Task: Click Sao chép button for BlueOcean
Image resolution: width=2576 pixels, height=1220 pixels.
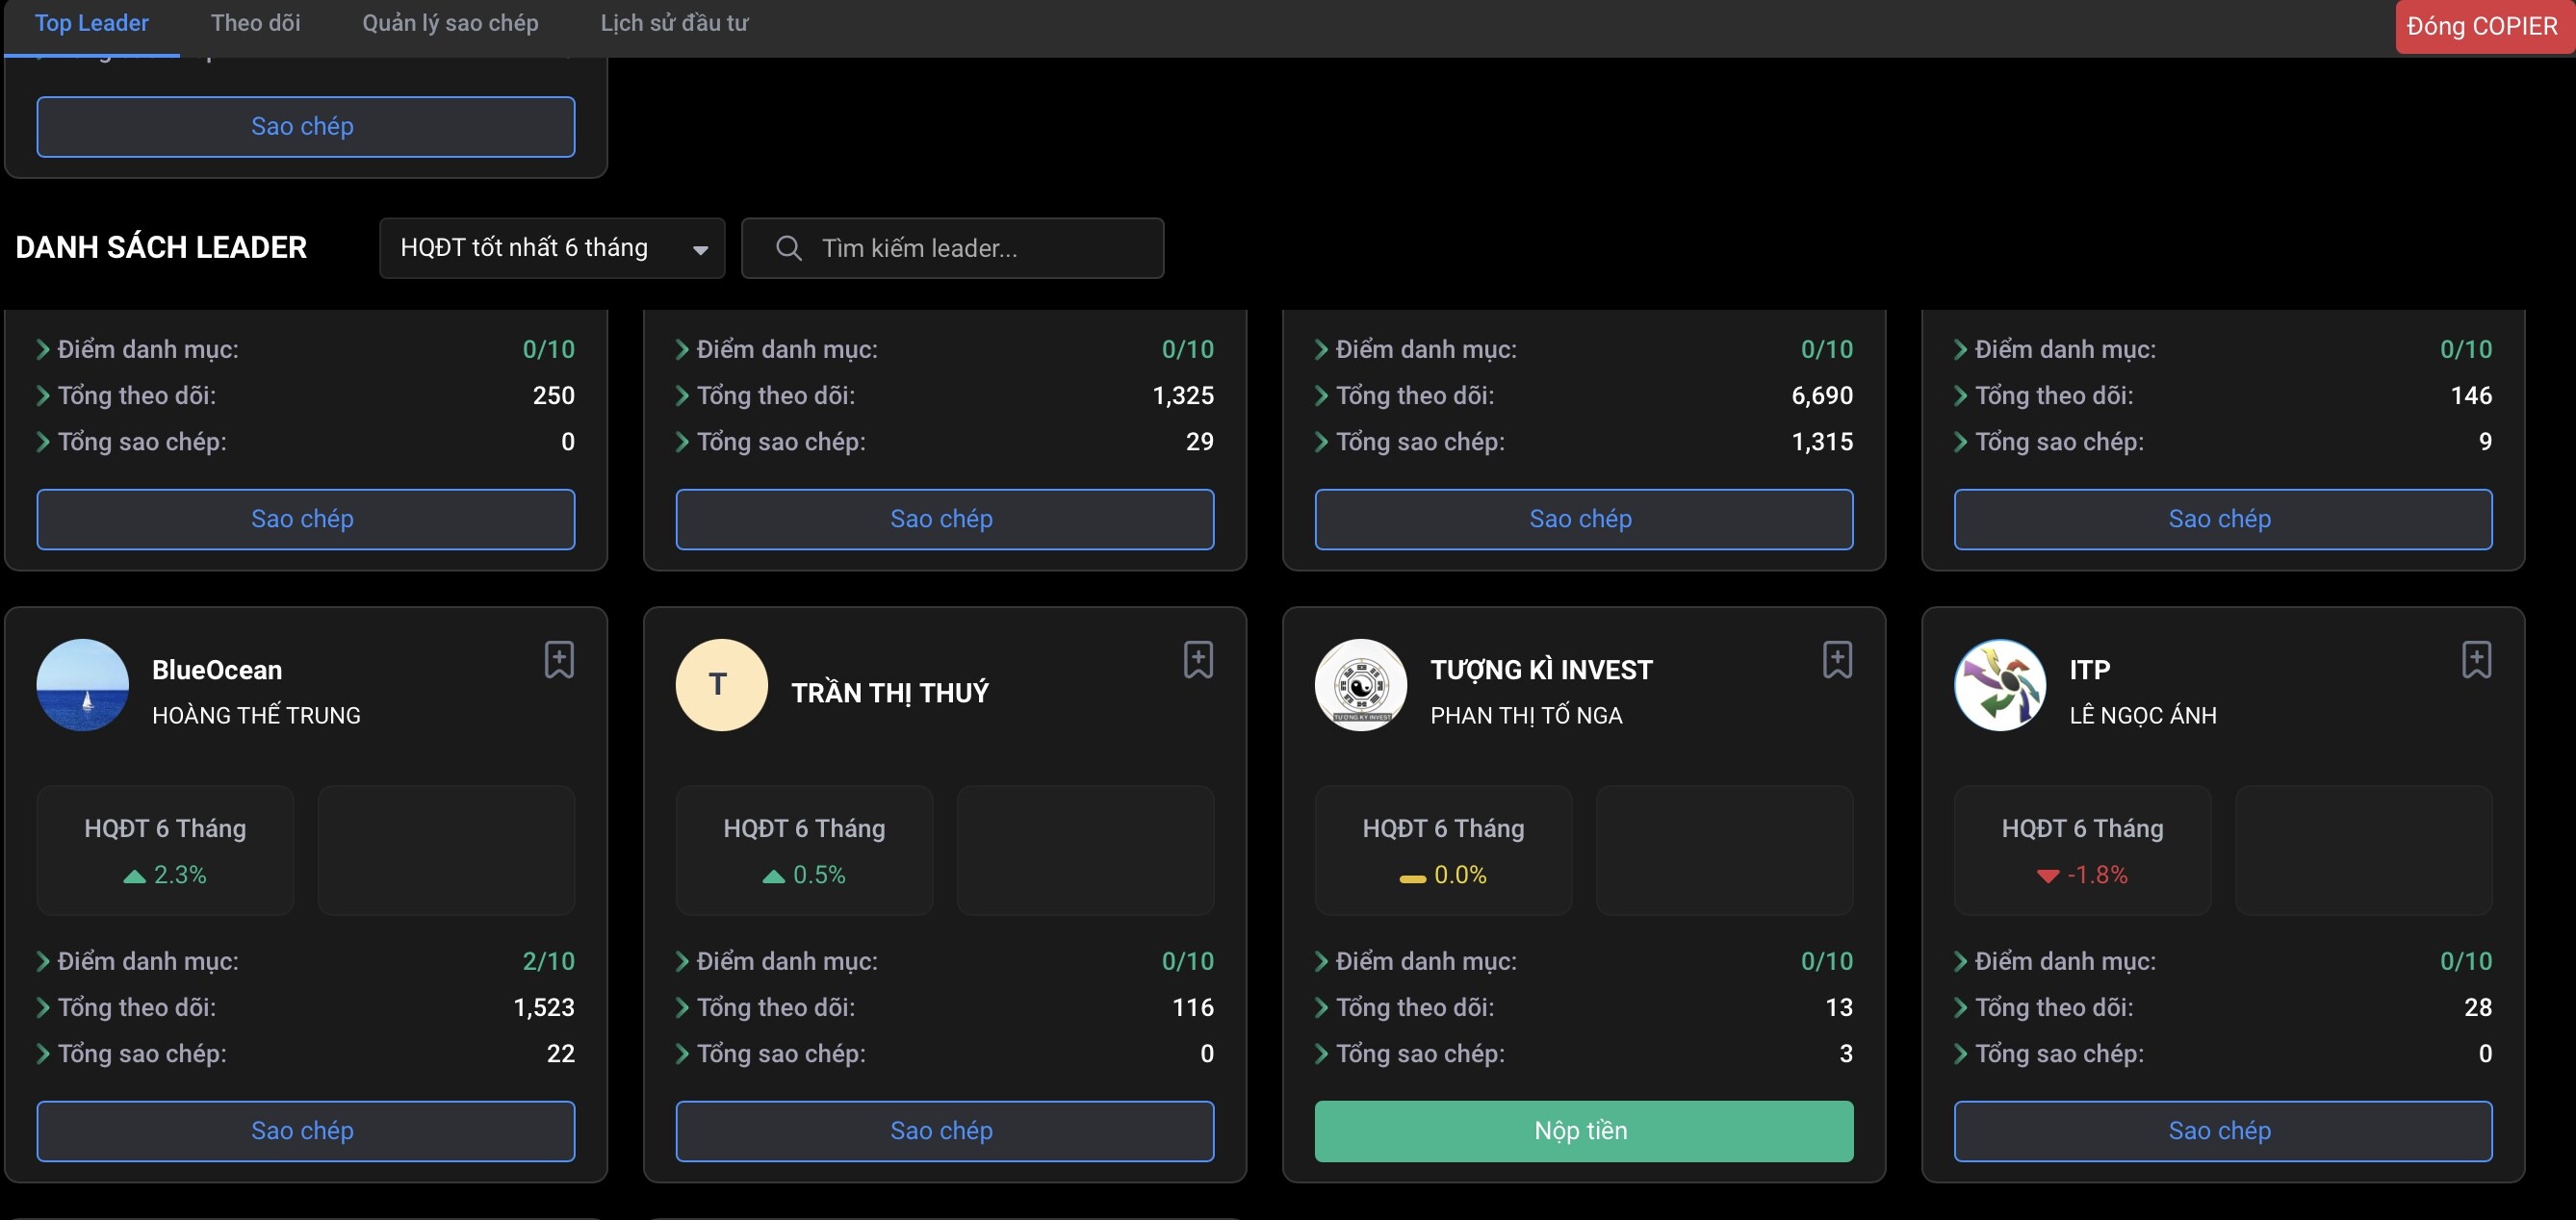Action: [x=305, y=1131]
